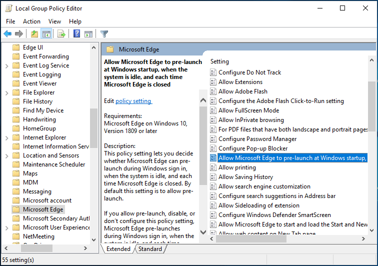Select the Event Viewer folder
This screenshot has height=266, width=378.
40,83
